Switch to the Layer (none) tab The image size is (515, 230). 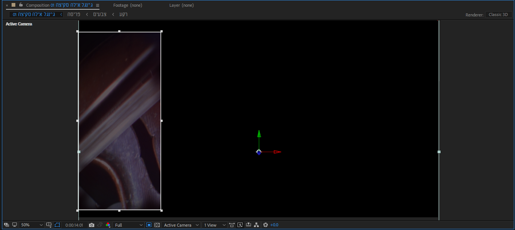pyautogui.click(x=181, y=6)
